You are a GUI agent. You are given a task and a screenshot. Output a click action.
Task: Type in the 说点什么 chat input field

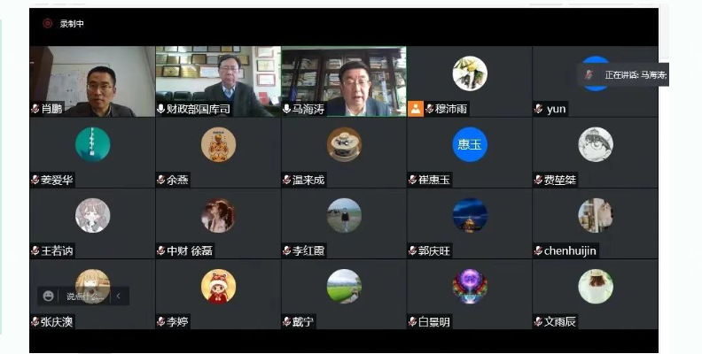point(83,296)
